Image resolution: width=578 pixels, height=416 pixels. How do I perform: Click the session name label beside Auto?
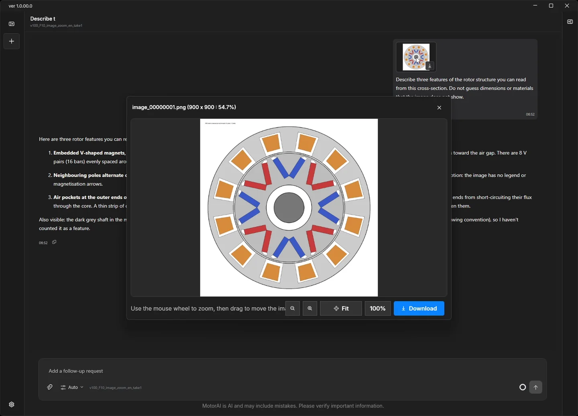[x=116, y=388]
